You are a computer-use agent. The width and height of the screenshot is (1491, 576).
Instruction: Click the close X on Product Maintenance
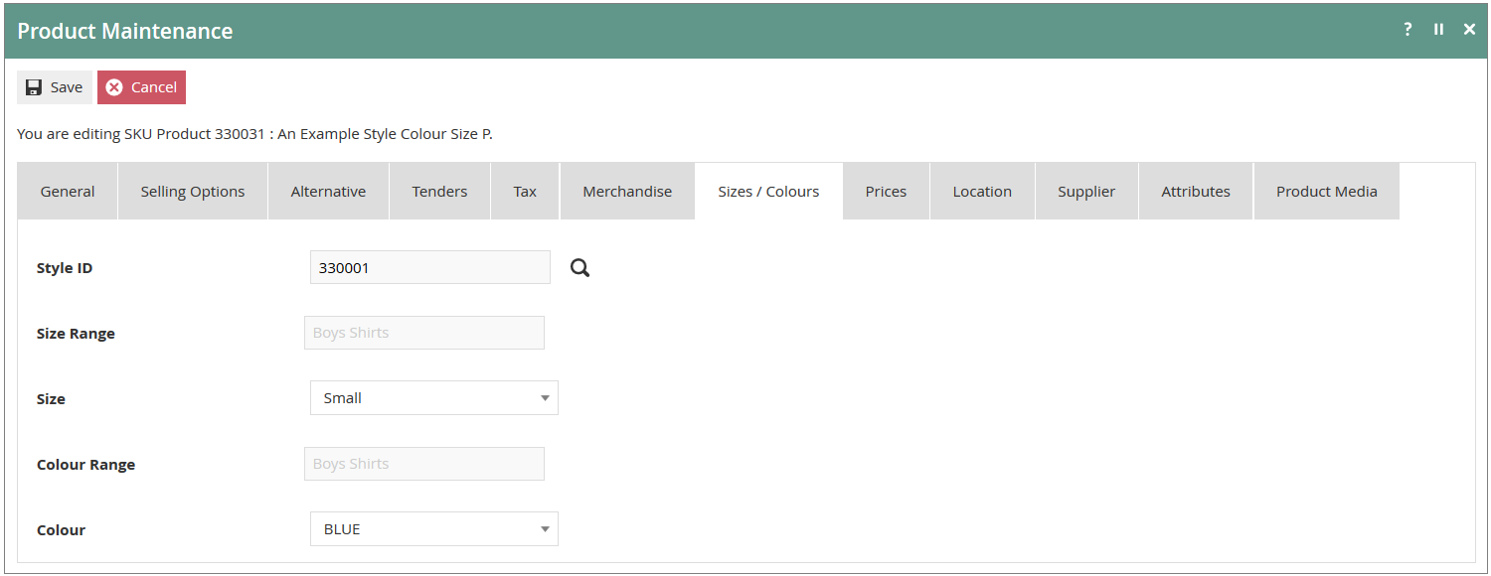point(1469,29)
